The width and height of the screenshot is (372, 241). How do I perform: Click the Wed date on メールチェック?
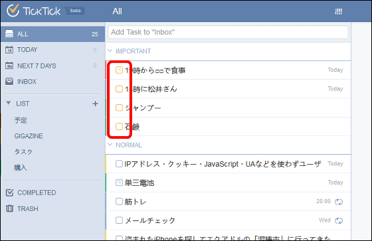pos(325,220)
